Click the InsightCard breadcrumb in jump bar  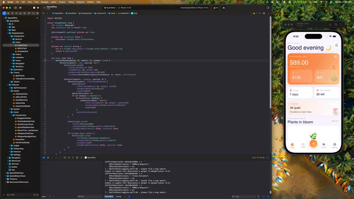tap(123, 14)
